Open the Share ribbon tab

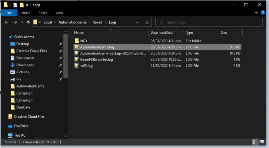(43, 13)
